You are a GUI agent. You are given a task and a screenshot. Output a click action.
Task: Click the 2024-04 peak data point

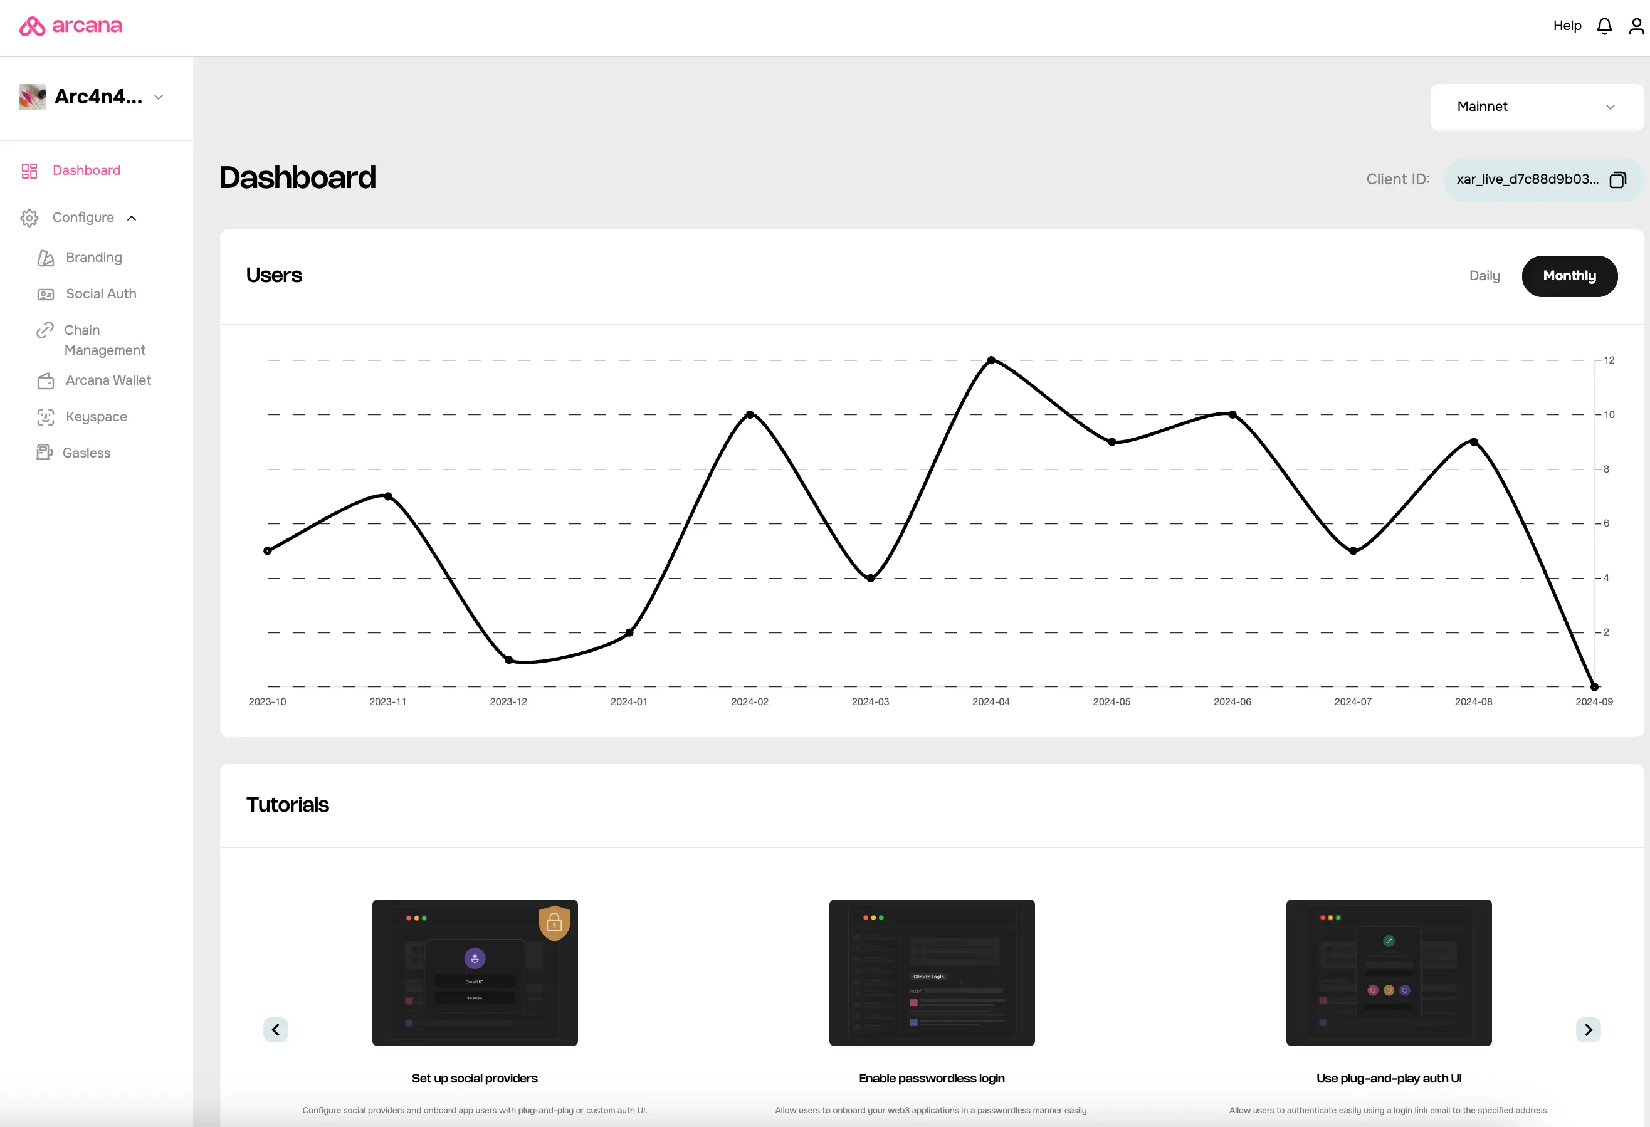click(x=991, y=360)
